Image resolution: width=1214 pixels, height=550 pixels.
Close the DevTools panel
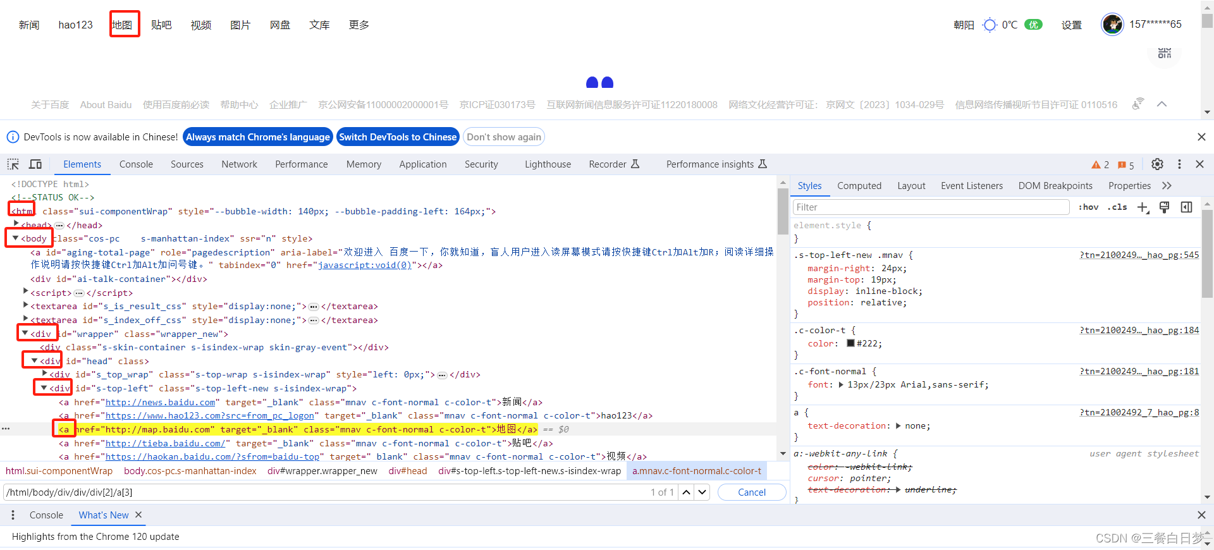(1199, 164)
